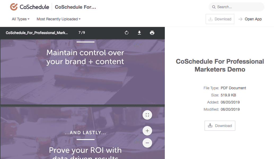The image size is (274, 159).
Task: Click 'CoSchedule For Professional Marketers Demo' heading
Action: click(x=220, y=65)
